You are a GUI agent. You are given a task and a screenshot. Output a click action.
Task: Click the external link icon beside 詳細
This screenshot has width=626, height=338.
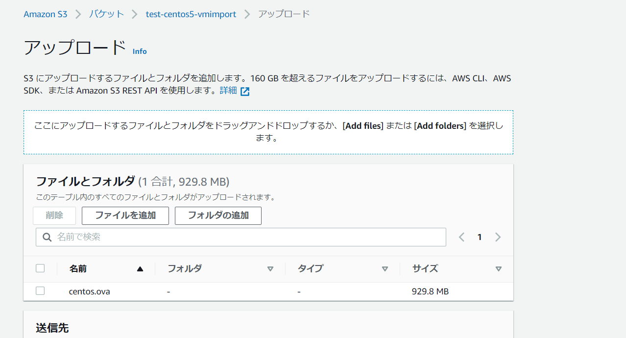point(245,91)
